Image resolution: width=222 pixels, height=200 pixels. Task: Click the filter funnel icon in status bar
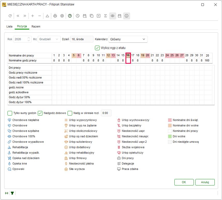(12, 193)
